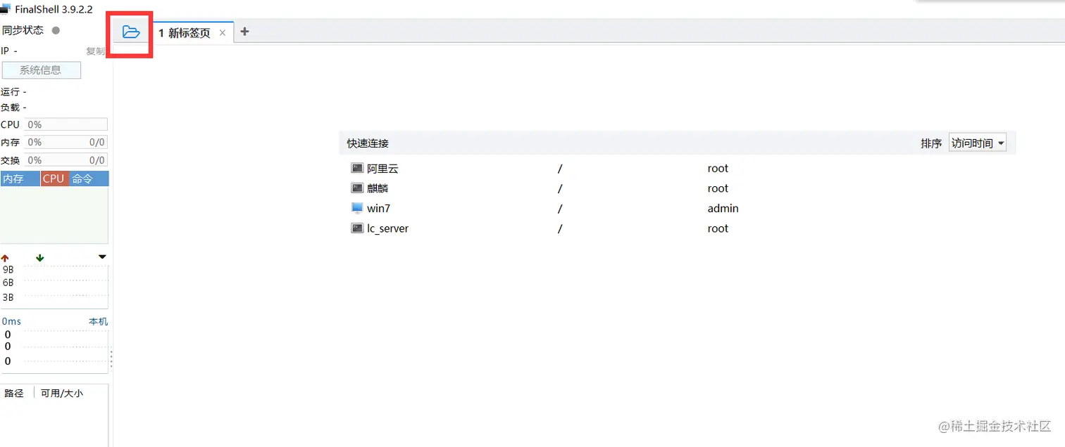Click the 交换 usage bar

[x=66, y=160]
